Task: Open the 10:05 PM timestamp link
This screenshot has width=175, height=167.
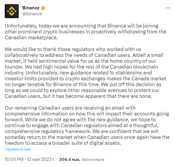Action: pos(14,159)
